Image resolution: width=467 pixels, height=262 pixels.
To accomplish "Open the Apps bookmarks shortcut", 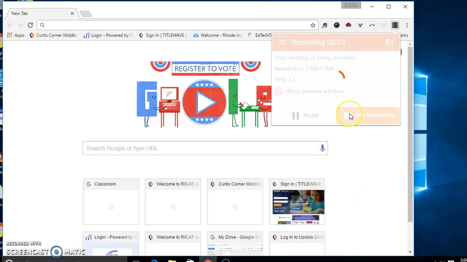I will (16, 35).
